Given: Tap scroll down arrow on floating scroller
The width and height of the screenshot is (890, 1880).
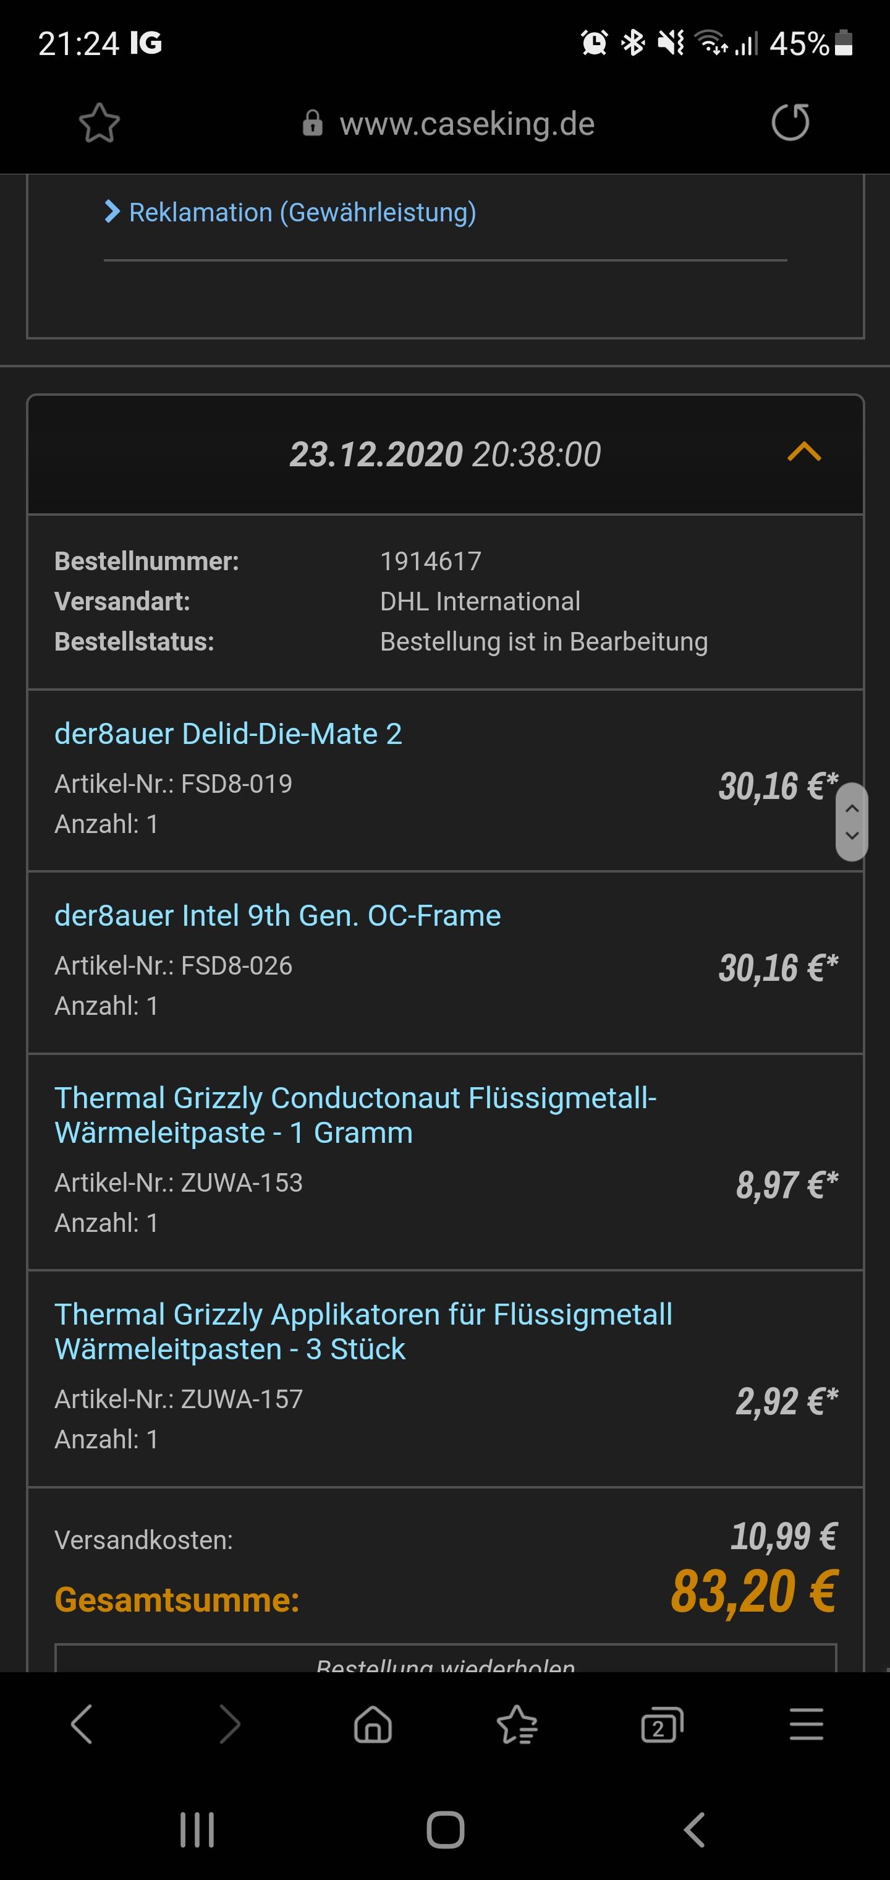Looking at the screenshot, I should coord(852,835).
